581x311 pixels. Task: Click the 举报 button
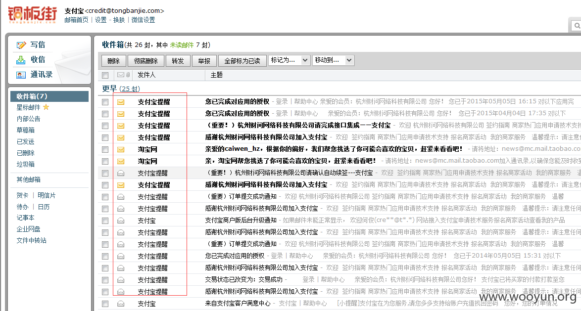[x=204, y=61]
